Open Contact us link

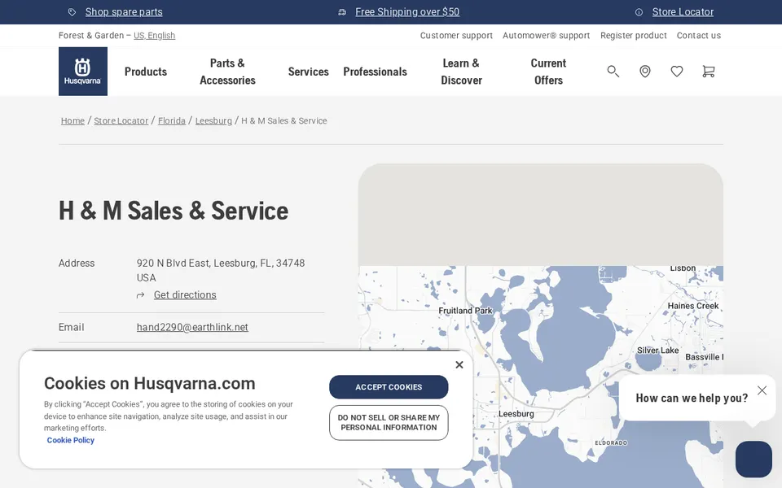[699, 35]
